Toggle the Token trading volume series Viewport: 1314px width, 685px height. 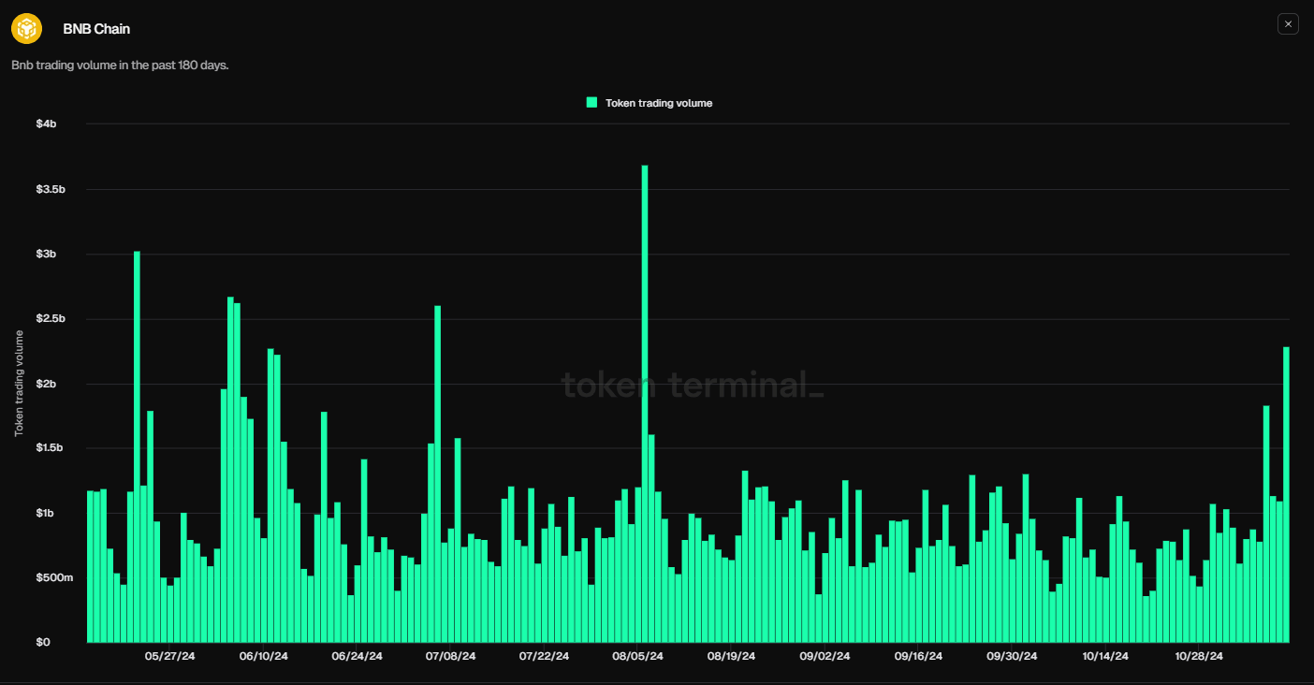tap(650, 102)
